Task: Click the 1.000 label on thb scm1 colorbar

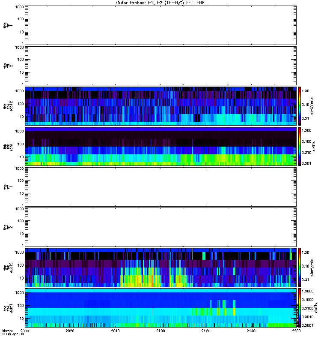Action: (x=306, y=130)
